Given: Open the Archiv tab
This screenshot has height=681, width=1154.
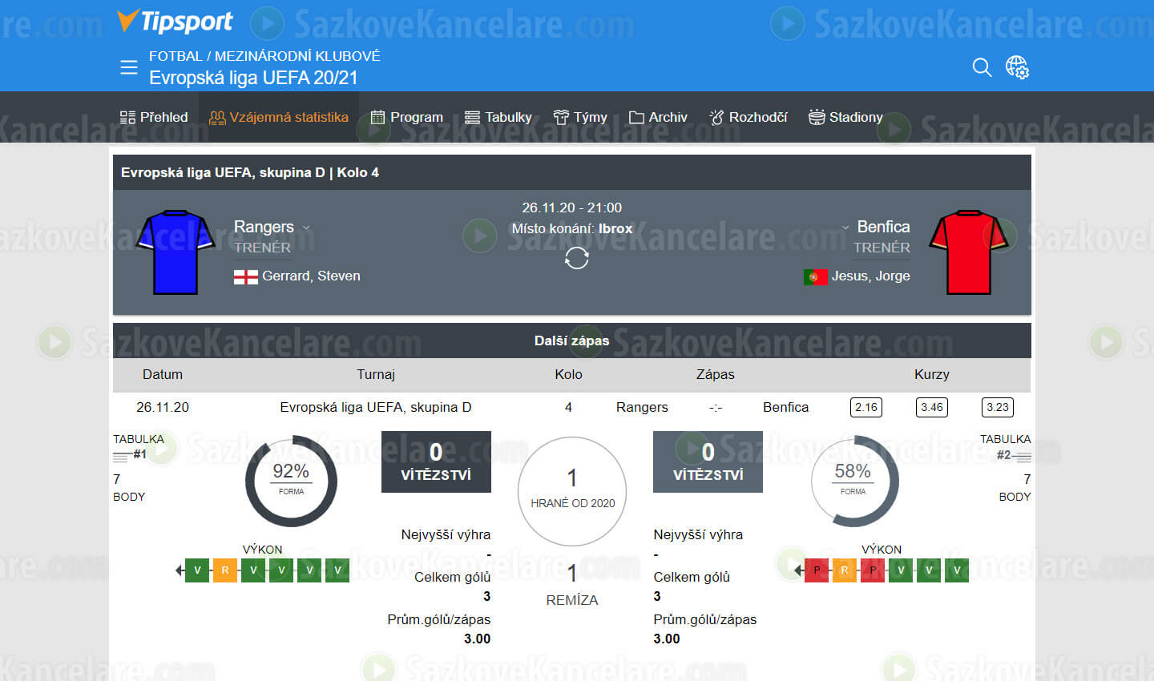Looking at the screenshot, I should [x=658, y=117].
